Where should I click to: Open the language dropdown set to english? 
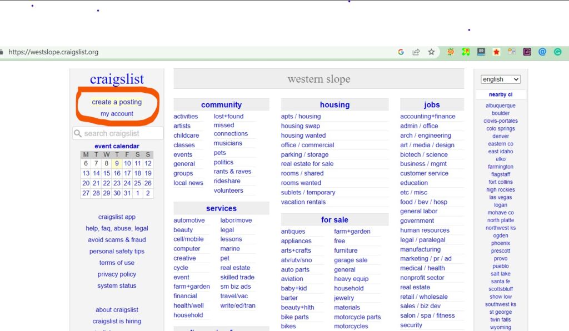coord(501,79)
